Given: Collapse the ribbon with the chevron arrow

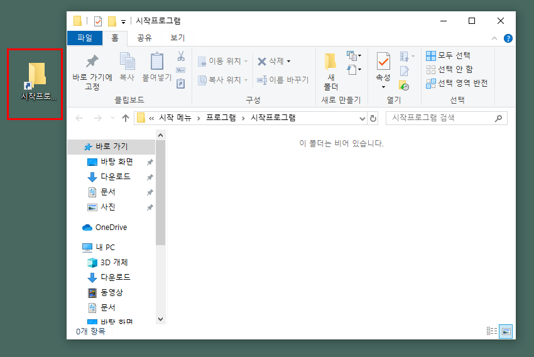Looking at the screenshot, I should pyautogui.click(x=494, y=38).
